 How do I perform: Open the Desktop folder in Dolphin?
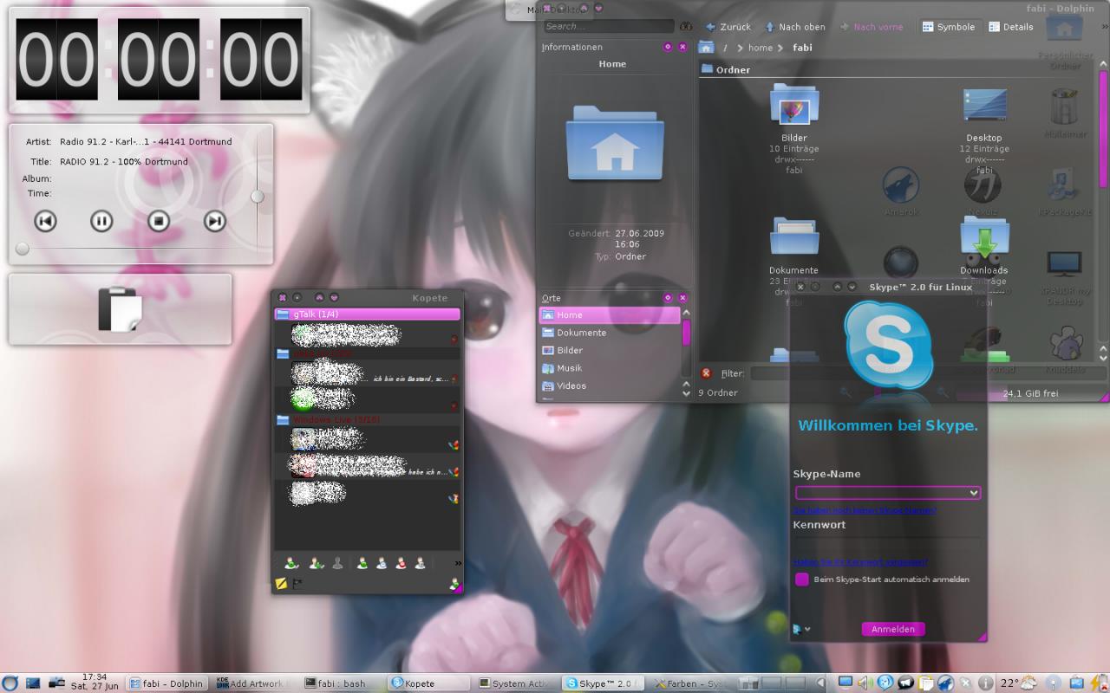(x=984, y=106)
